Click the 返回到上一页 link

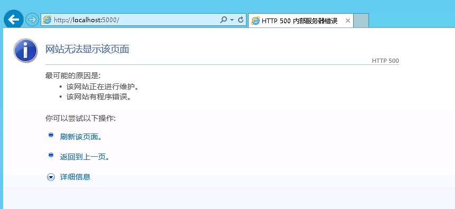coord(84,157)
